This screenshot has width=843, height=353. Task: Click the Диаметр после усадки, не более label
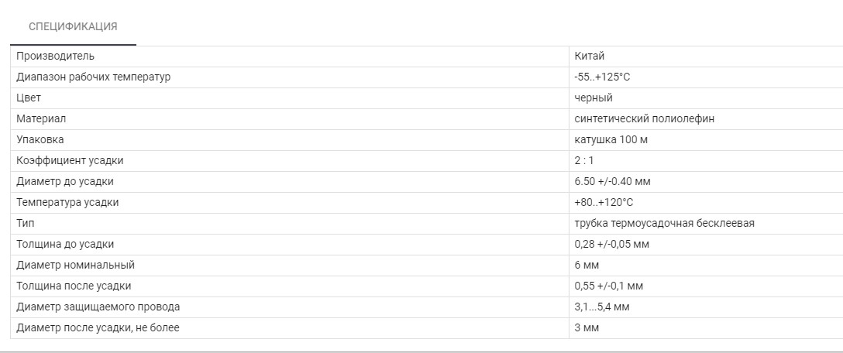pos(98,328)
